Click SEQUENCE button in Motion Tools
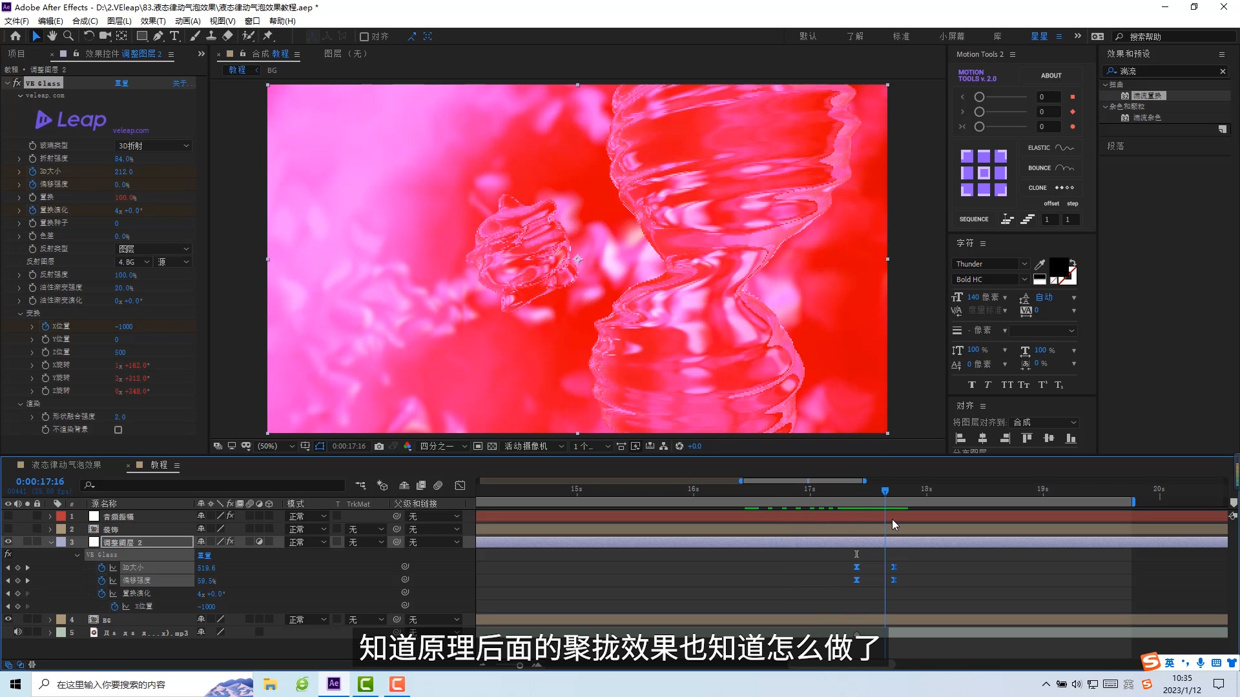The height and width of the screenshot is (697, 1240). point(974,219)
